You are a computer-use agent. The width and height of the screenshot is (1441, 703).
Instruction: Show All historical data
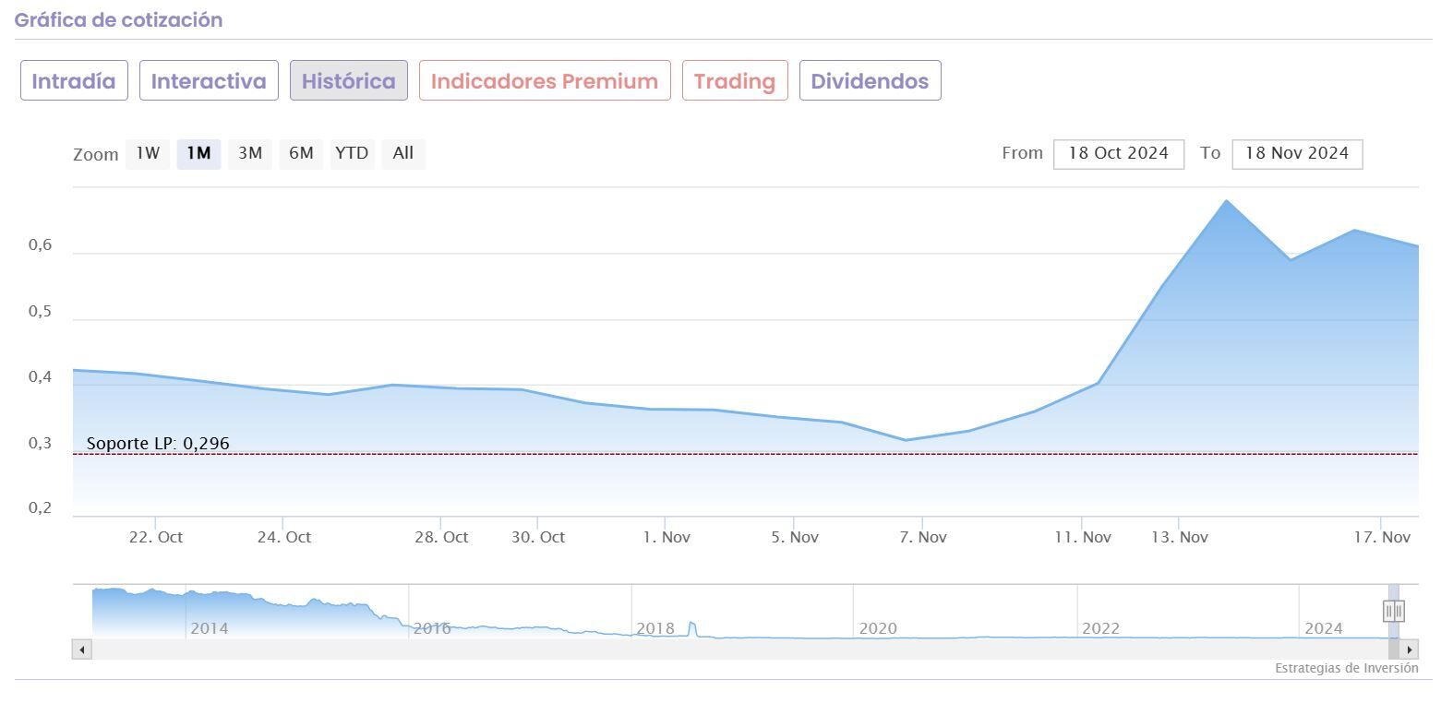pyautogui.click(x=402, y=153)
